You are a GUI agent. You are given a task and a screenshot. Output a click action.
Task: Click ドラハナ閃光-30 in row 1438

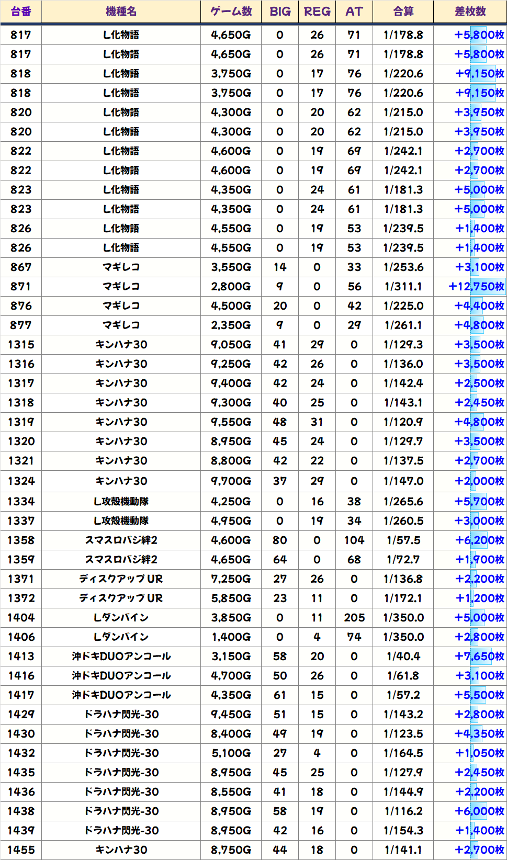[121, 811]
